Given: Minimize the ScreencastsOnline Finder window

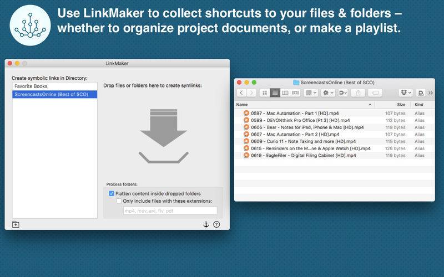Looking at the screenshot, I should tap(246, 82).
